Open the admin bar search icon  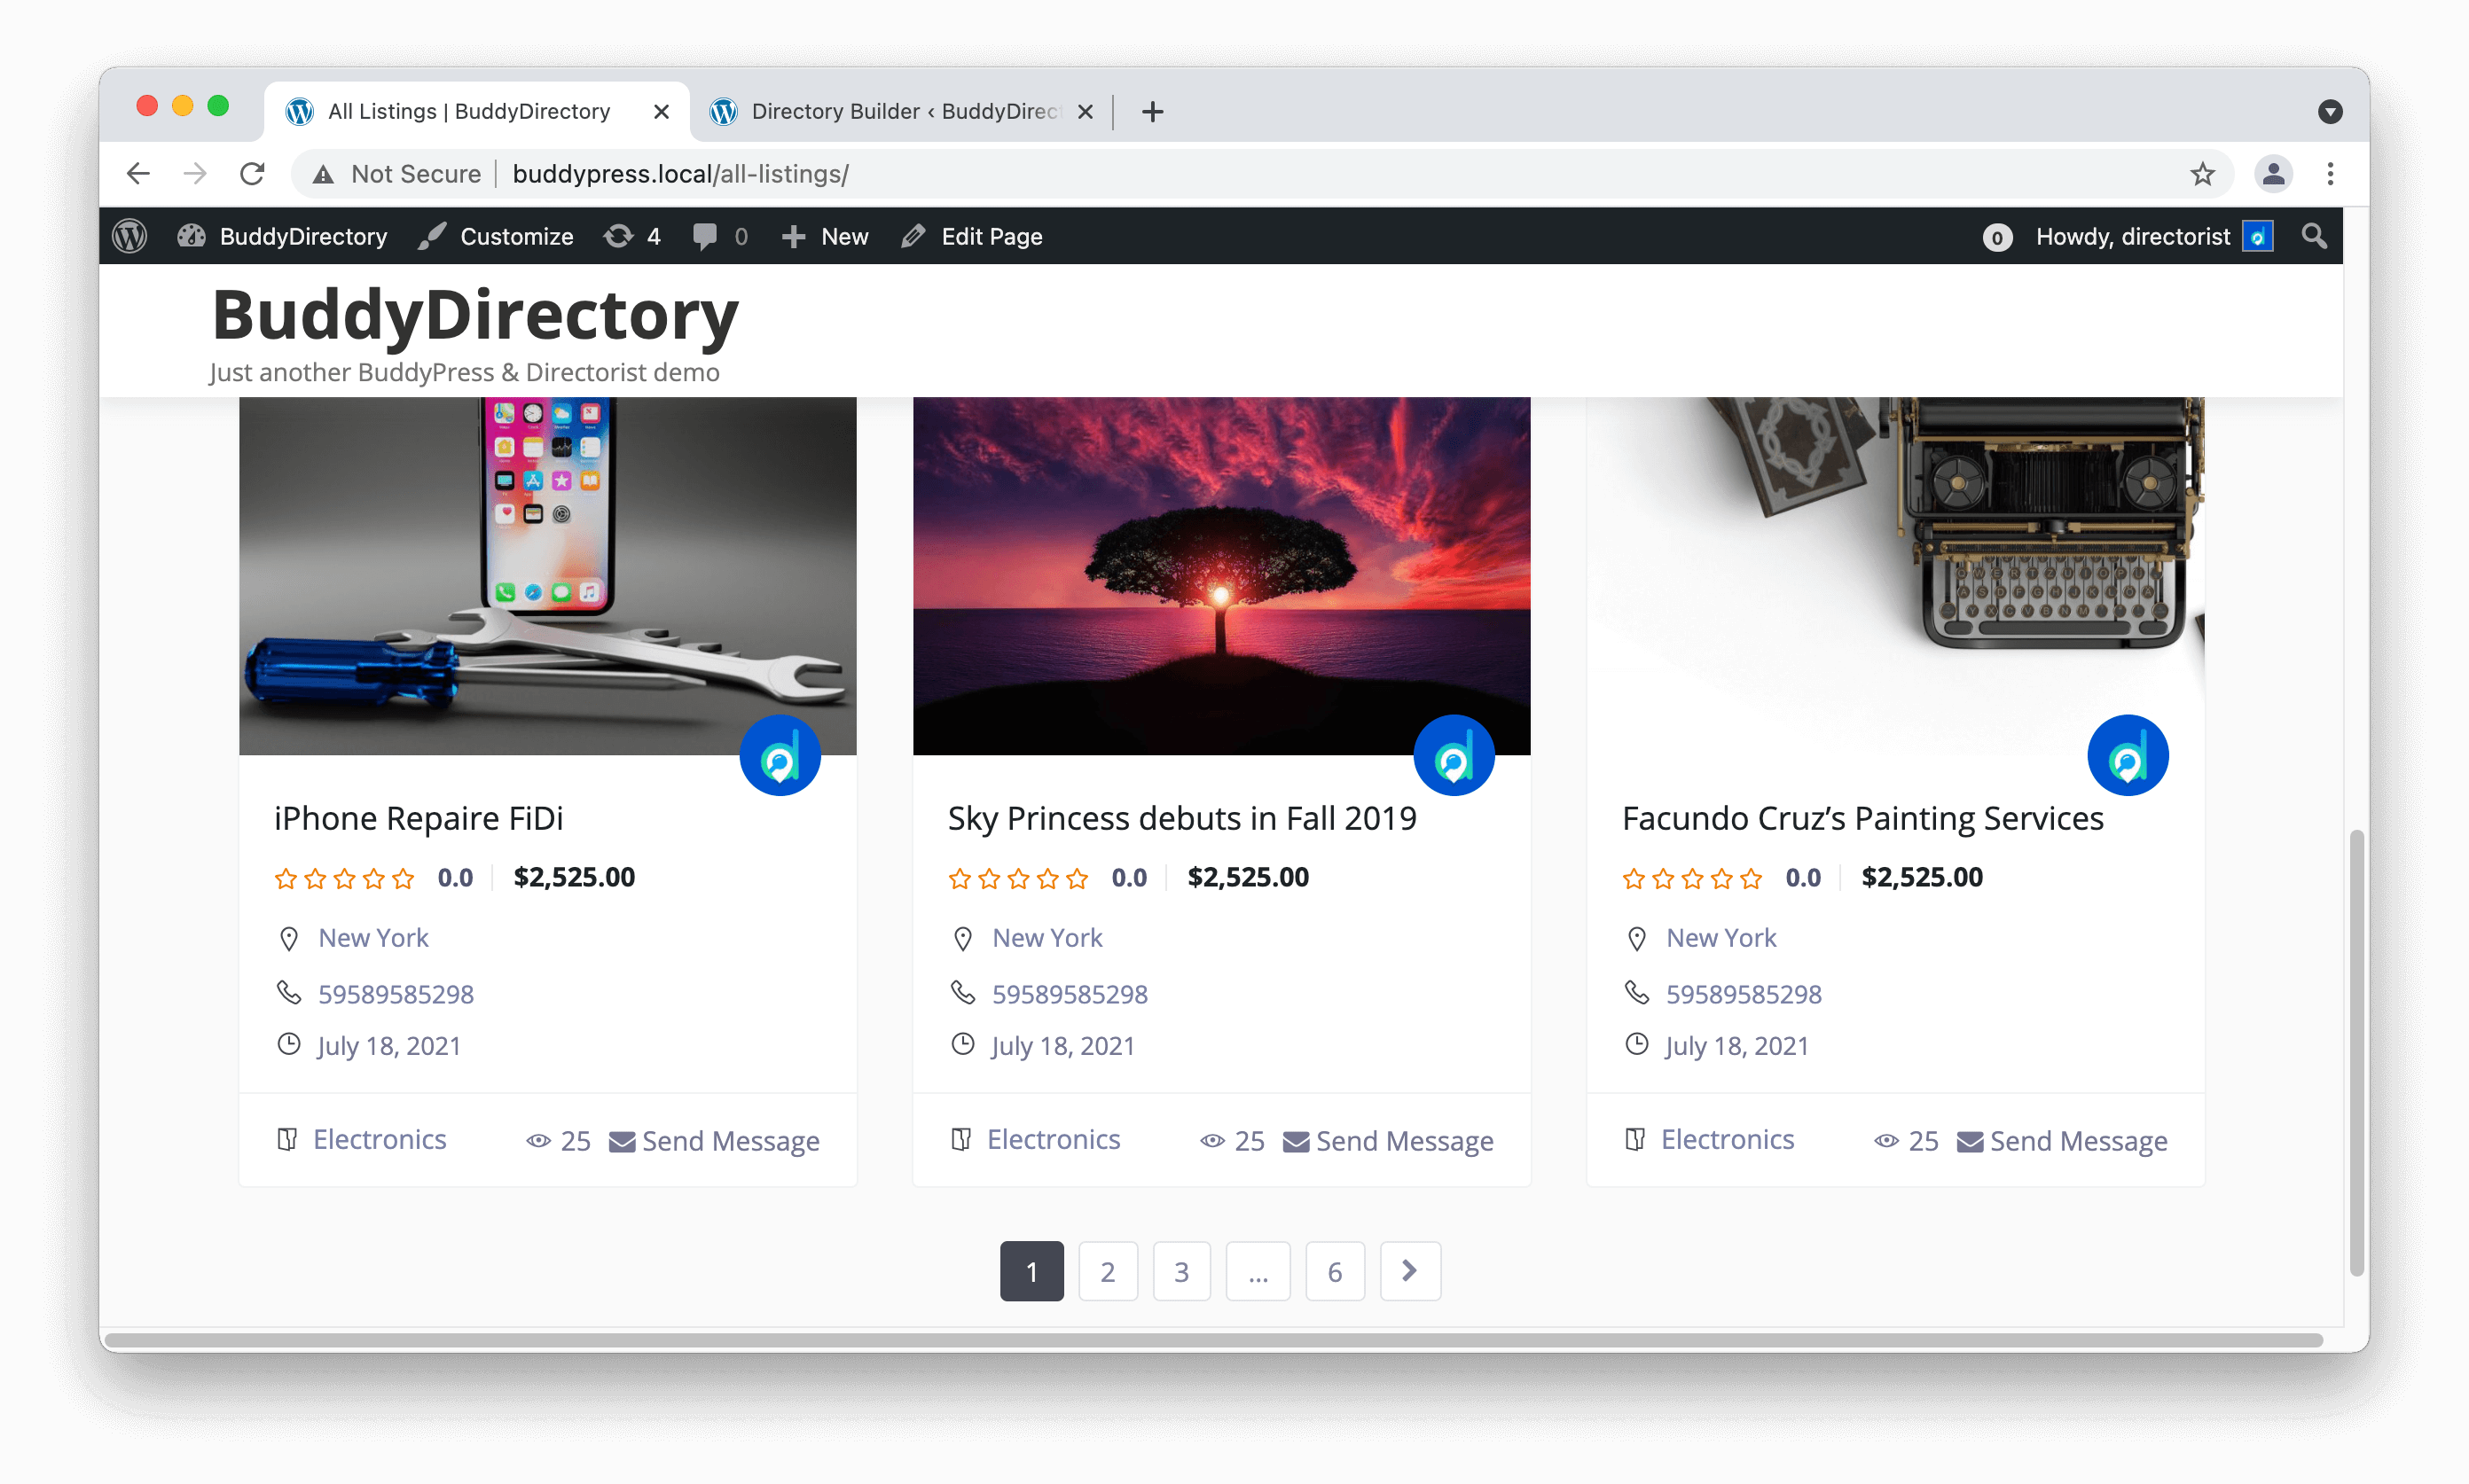click(x=2315, y=236)
